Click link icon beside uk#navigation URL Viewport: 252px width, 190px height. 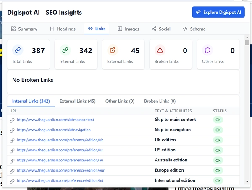(x=12, y=130)
